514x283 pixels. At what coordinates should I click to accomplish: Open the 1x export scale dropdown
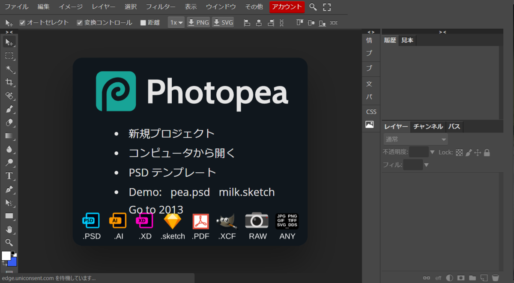(176, 23)
